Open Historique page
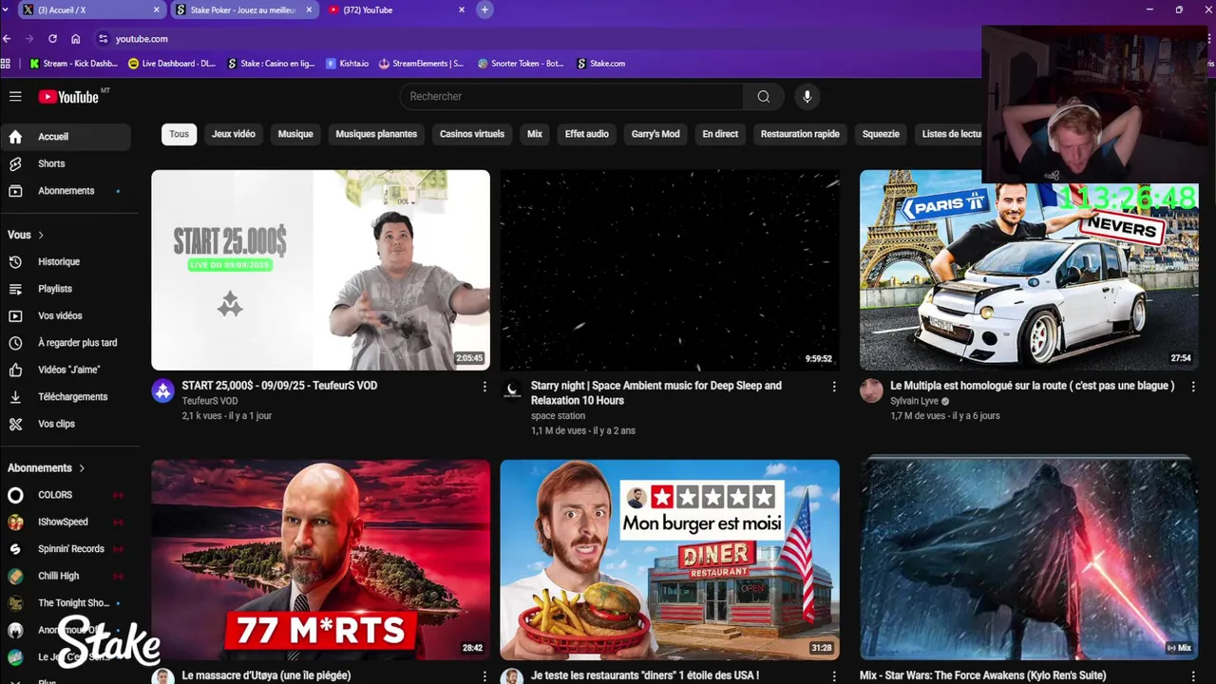1216x684 pixels. (x=66, y=261)
